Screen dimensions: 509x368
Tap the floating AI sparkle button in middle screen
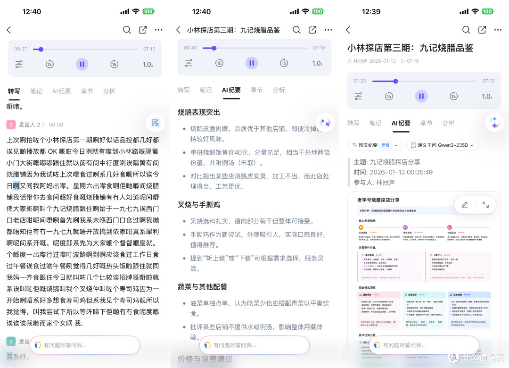point(325,123)
